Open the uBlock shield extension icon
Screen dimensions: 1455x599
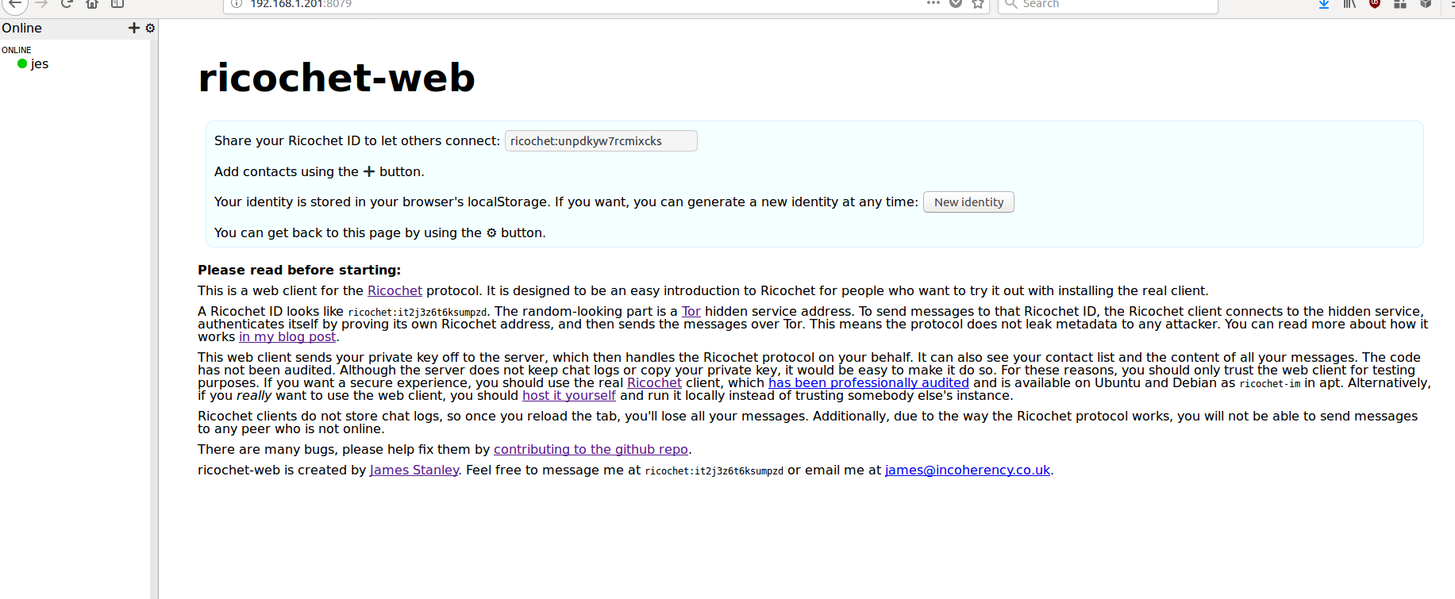pos(1375,3)
